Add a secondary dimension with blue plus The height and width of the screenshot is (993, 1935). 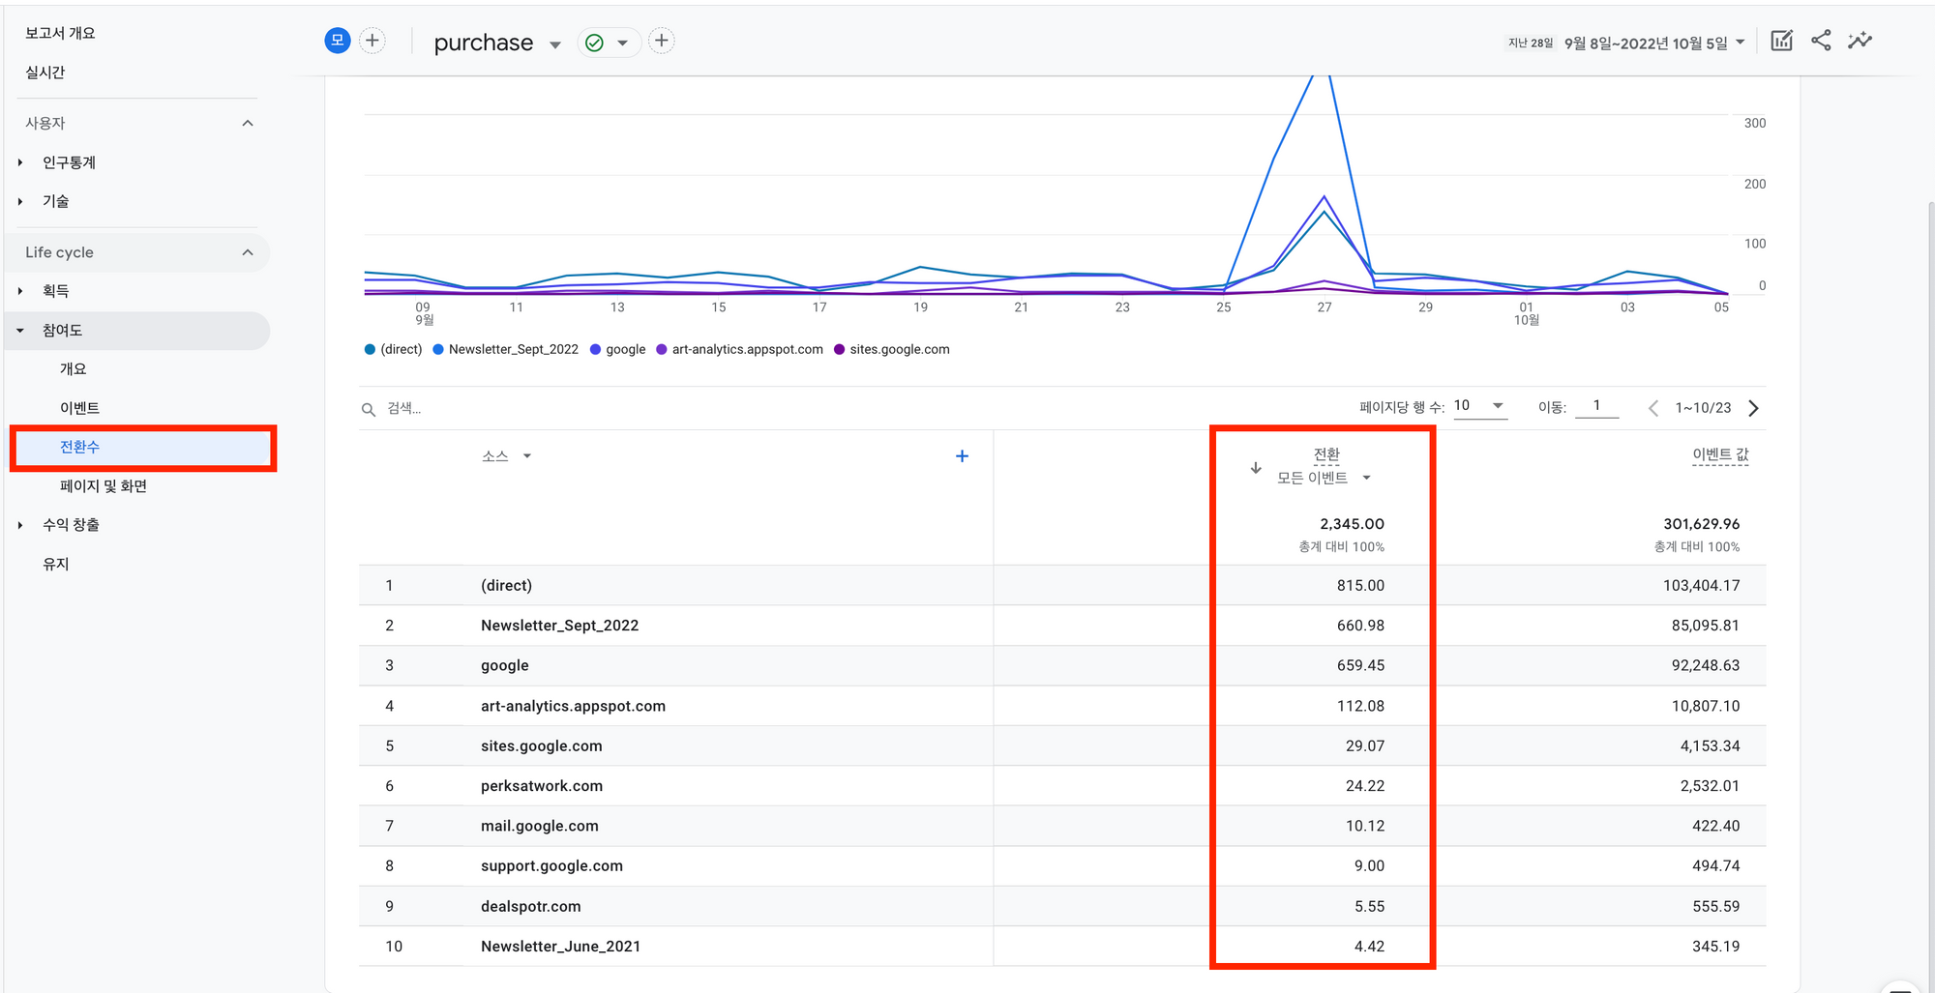[962, 456]
